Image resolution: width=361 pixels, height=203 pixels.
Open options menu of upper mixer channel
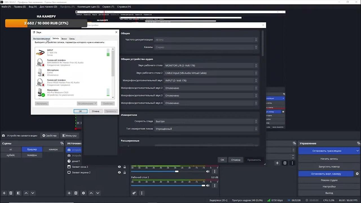[x=215, y=171]
